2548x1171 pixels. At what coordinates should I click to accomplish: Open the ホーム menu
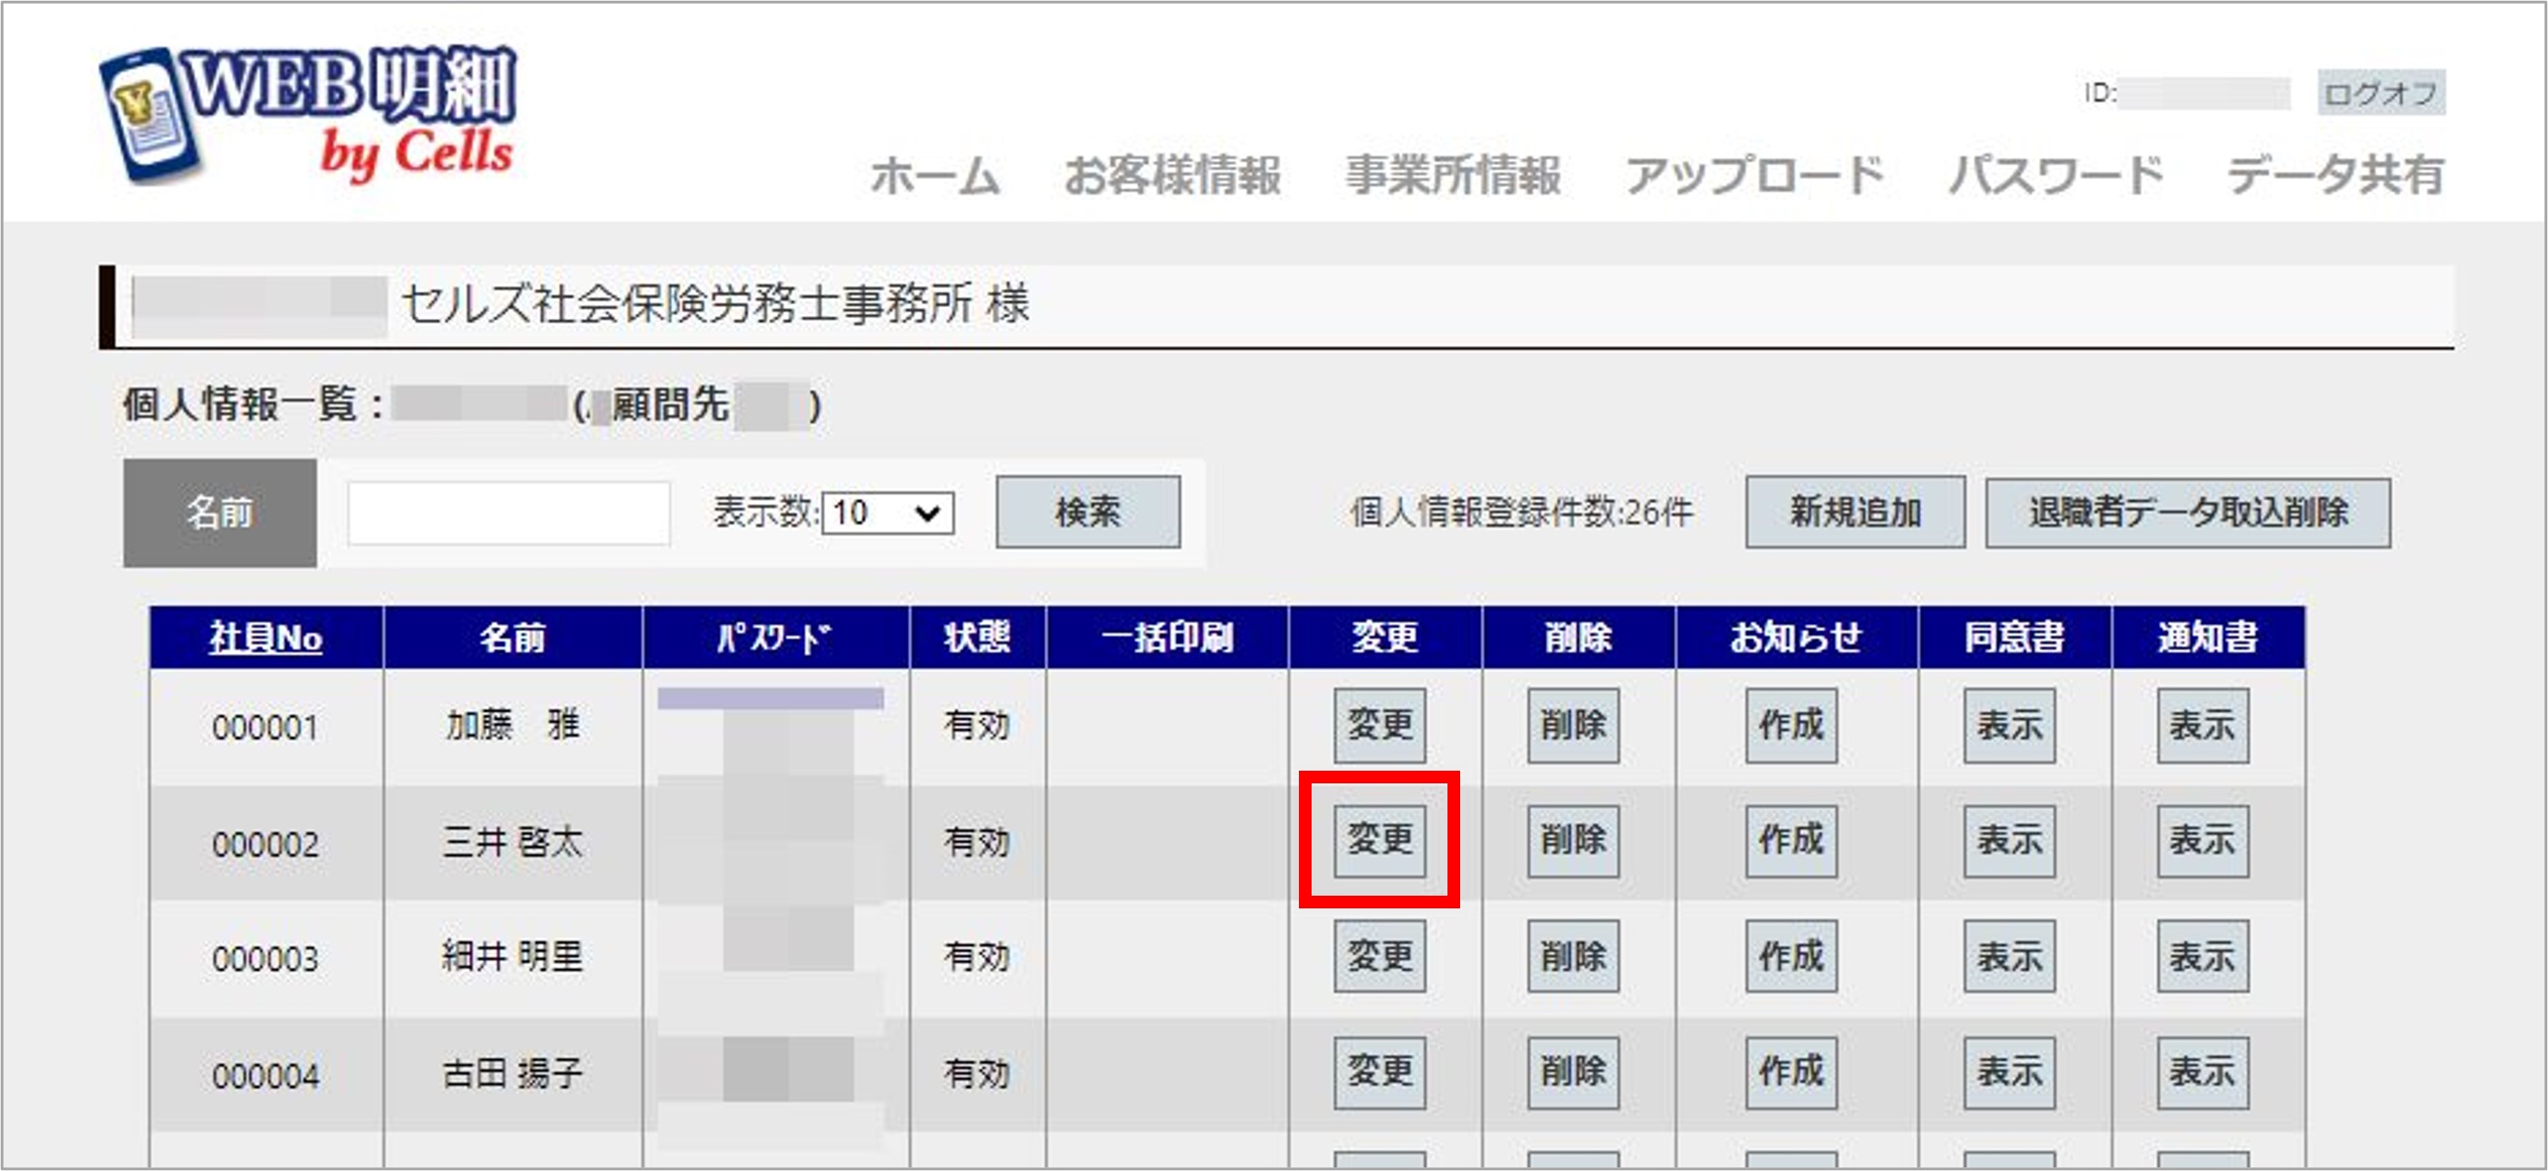[935, 175]
